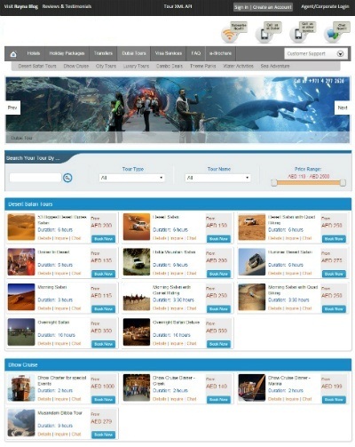Open the Summer Desert Safari thumbnail

[252, 262]
